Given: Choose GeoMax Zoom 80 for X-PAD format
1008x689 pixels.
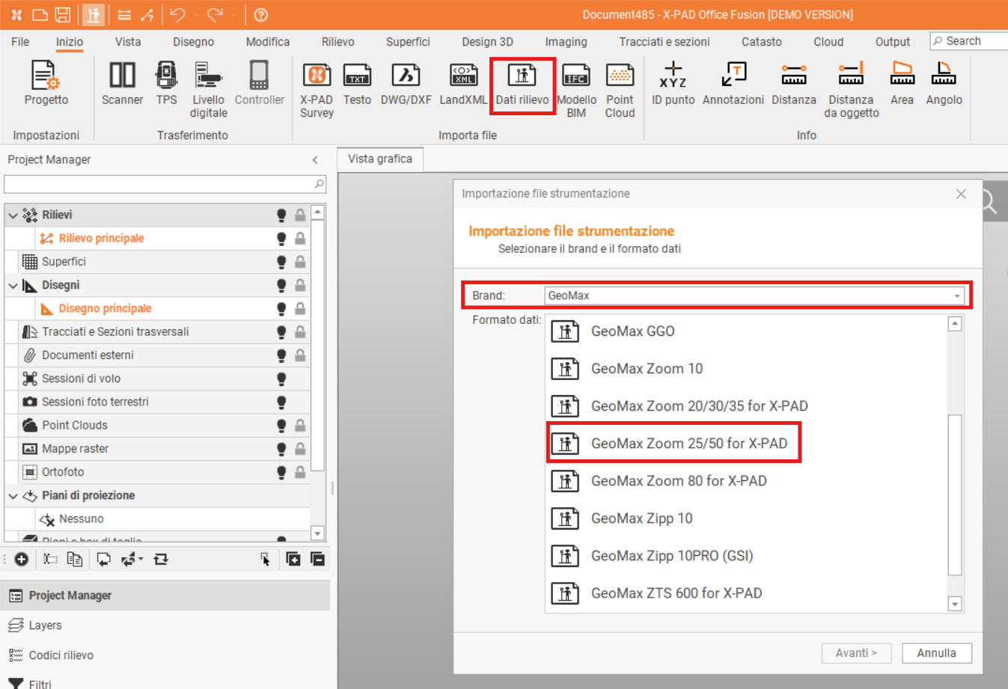Looking at the screenshot, I should point(678,481).
